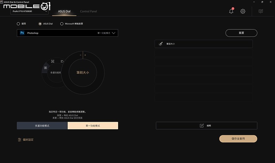Switch to the ASUS Dial tab
This screenshot has width=275, height=163.
[64, 11]
